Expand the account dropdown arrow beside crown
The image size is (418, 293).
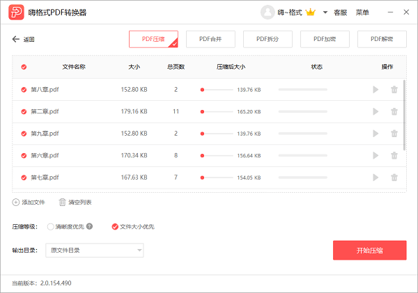(325, 13)
